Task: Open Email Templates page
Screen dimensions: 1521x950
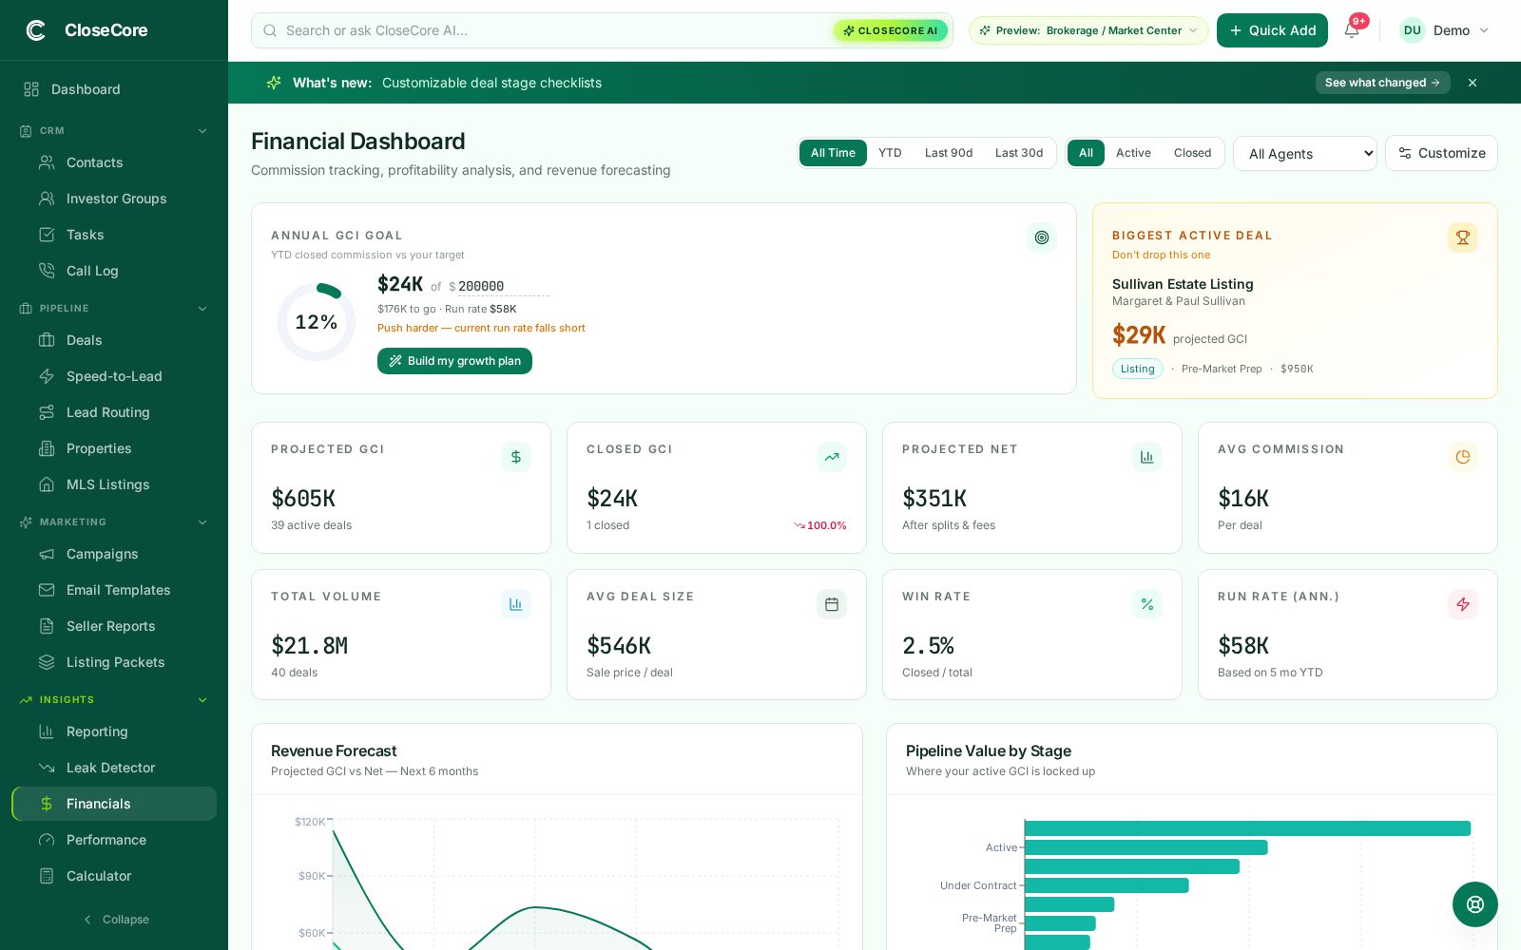Action: (x=114, y=590)
